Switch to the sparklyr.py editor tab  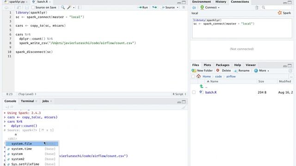coord(17,2)
